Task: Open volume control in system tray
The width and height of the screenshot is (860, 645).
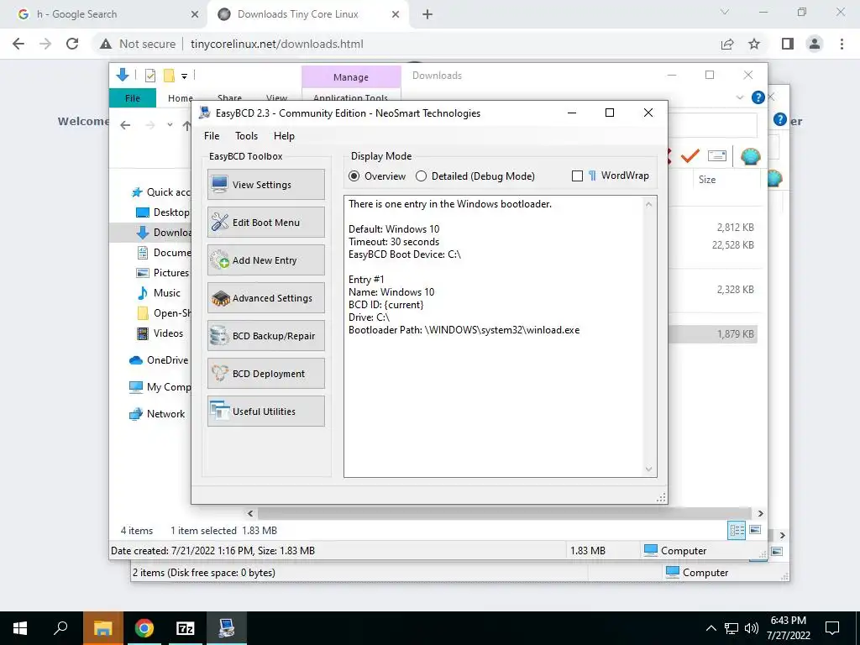Action: click(752, 628)
